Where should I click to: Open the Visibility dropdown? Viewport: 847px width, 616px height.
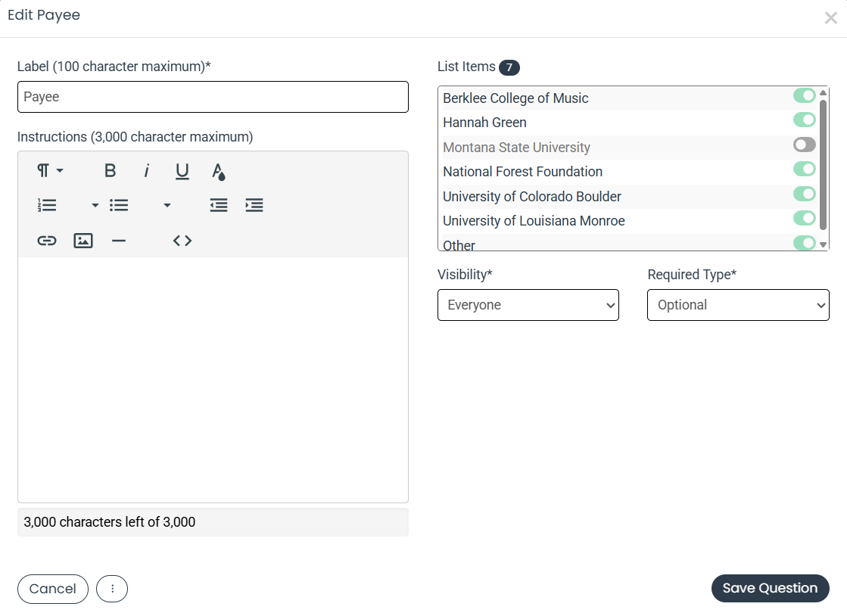tap(528, 305)
